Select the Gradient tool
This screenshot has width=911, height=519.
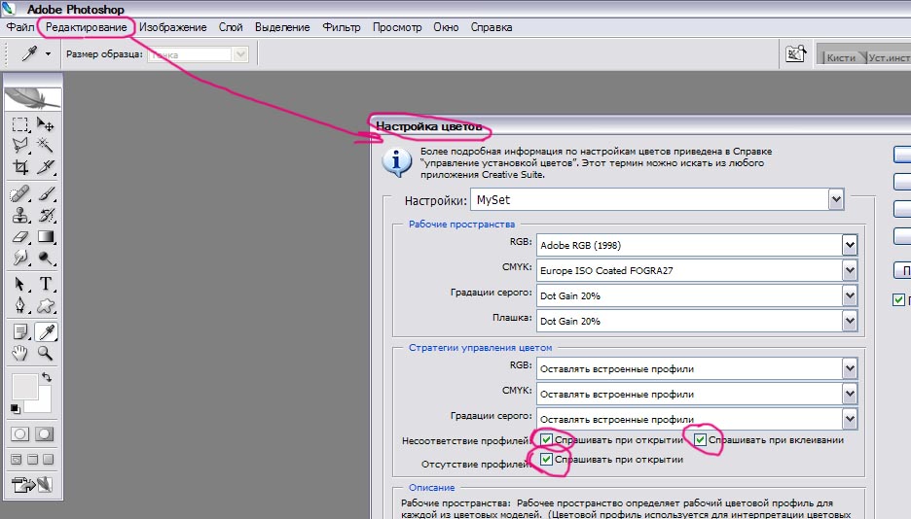click(46, 236)
